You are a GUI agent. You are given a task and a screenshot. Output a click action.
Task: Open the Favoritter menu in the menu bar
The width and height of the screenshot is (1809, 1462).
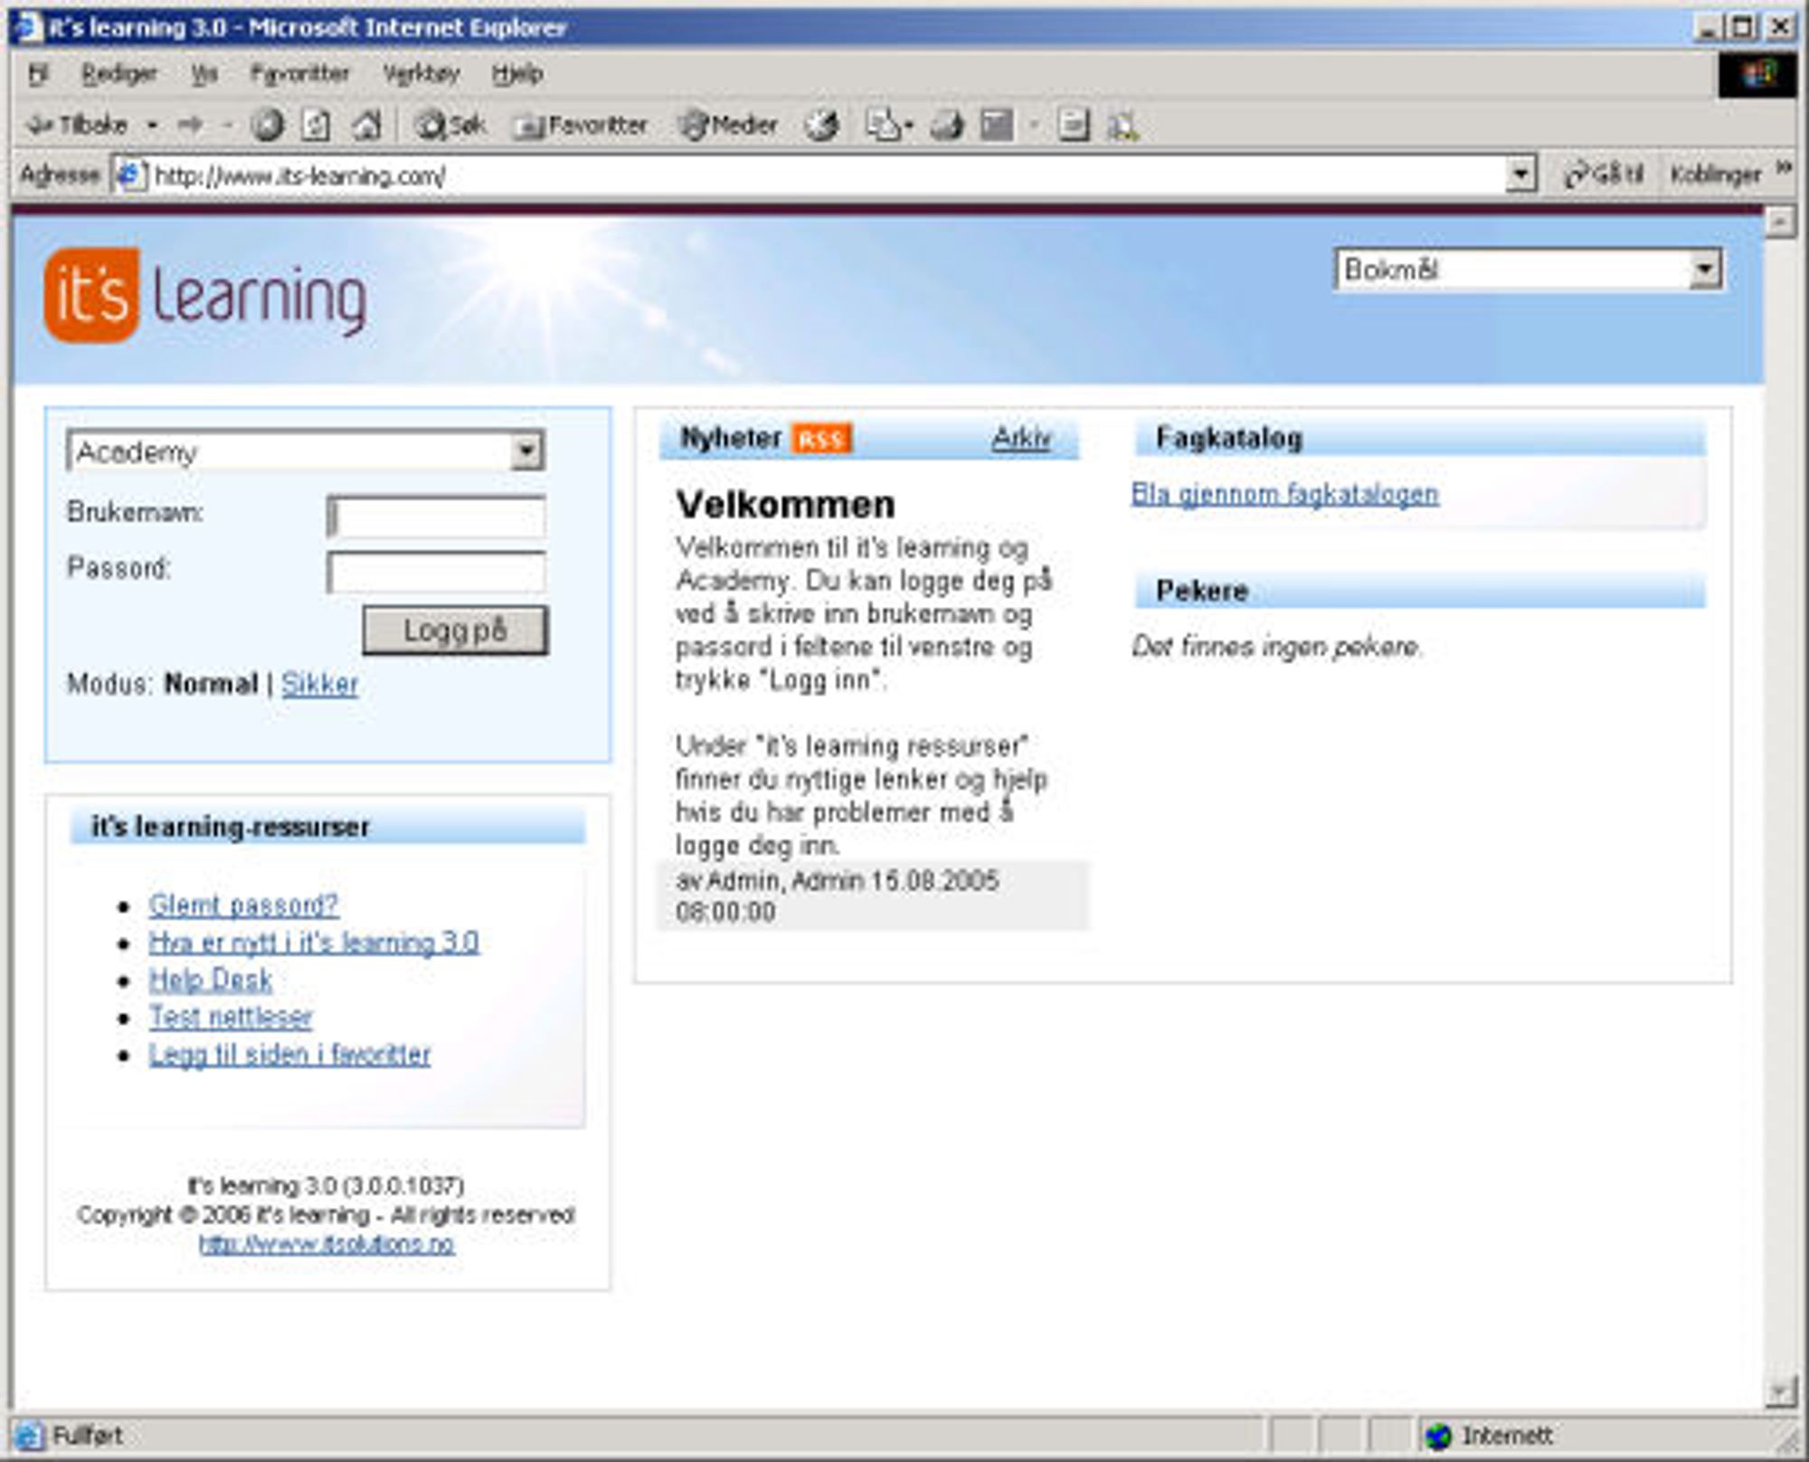[299, 74]
